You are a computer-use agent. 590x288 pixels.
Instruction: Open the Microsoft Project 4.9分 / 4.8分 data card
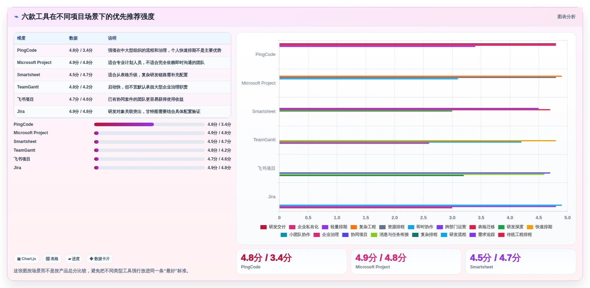(x=406, y=261)
